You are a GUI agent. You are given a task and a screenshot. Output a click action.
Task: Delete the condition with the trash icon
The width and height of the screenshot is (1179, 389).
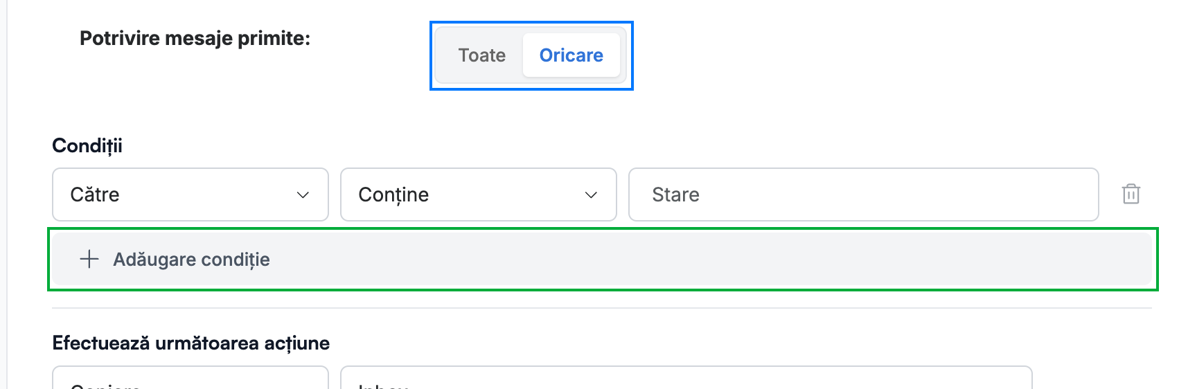coord(1131,194)
